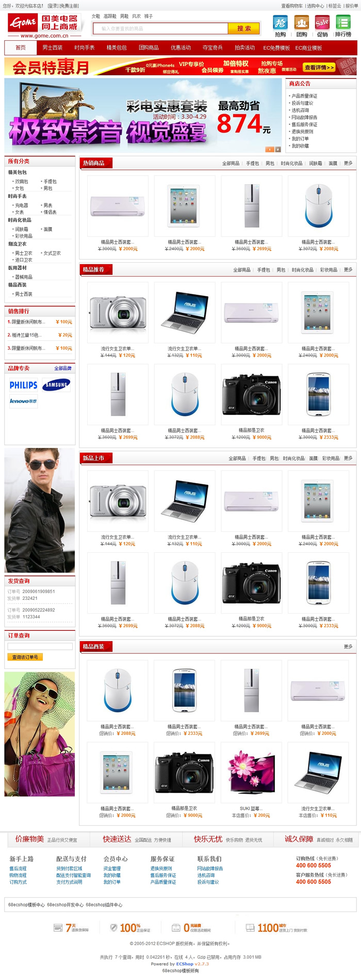The image size is (361, 974).
Task: Open the Lenovo brand logo
Action: 23,401
